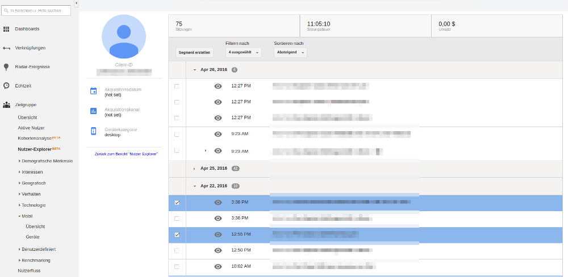This screenshot has width=568, height=277.
Task: Click the Zielgruppe people icon
Action: click(6, 105)
